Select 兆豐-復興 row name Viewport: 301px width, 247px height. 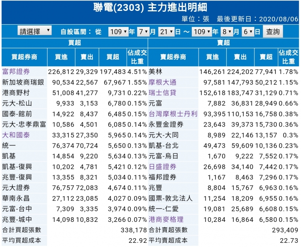(17, 177)
